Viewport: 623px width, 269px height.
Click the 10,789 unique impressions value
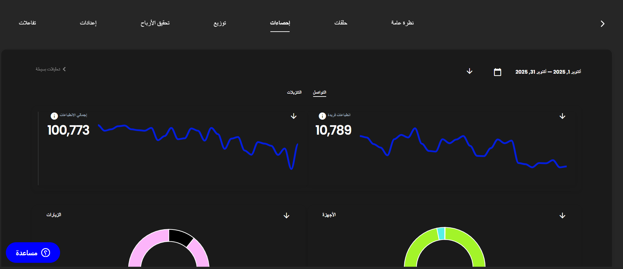pyautogui.click(x=333, y=130)
